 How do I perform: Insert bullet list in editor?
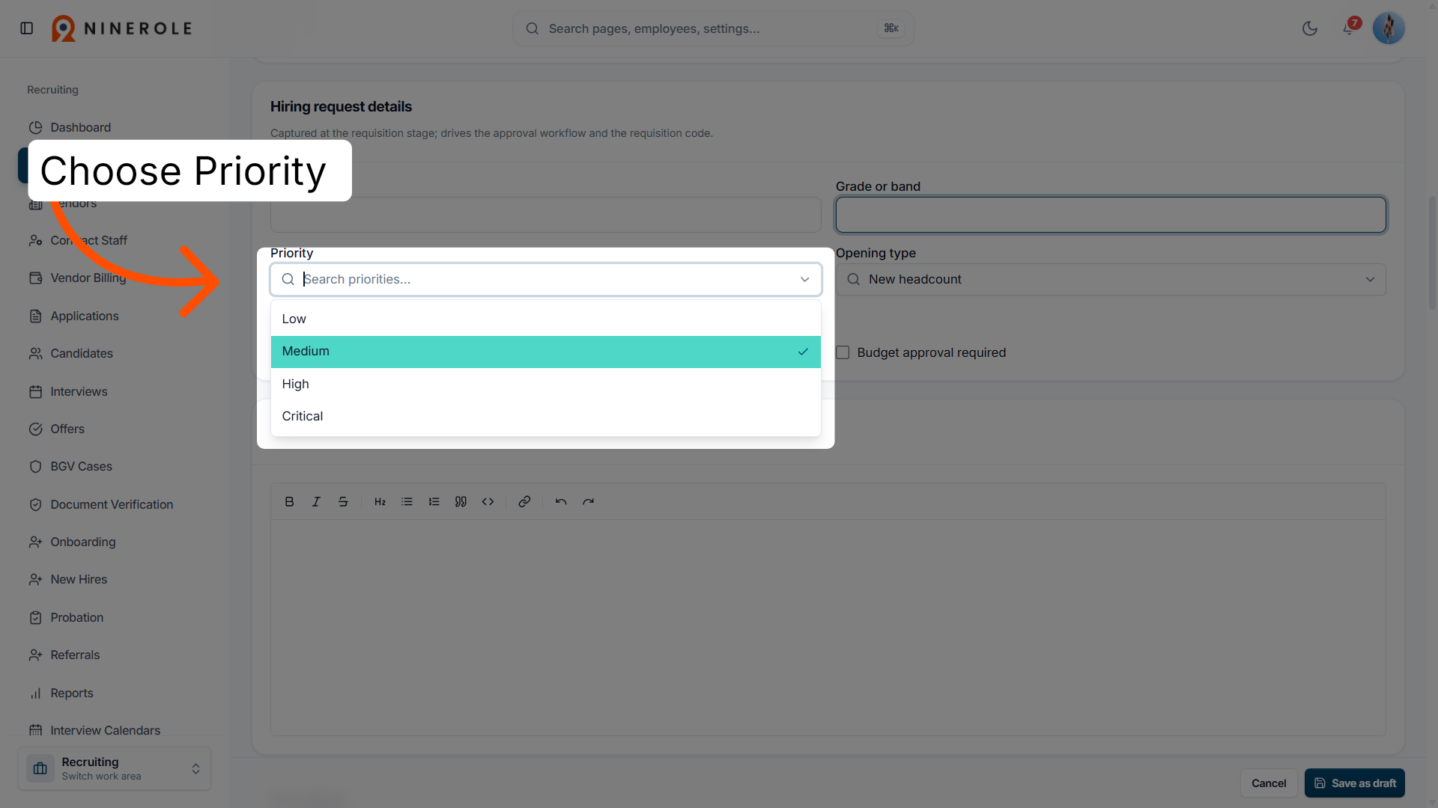click(x=407, y=502)
